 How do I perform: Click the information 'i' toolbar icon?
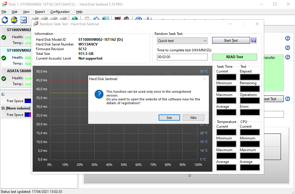coord(148,18)
